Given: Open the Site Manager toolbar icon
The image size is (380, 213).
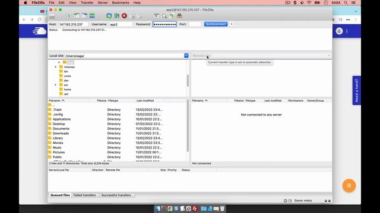Looking at the screenshot, I should [x=52, y=16].
